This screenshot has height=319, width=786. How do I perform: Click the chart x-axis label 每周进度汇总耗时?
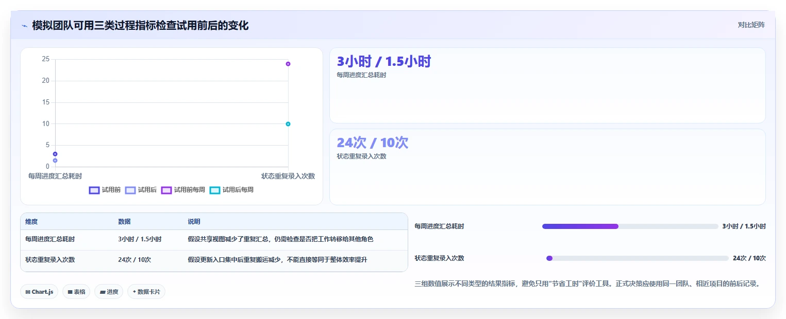(x=55, y=176)
